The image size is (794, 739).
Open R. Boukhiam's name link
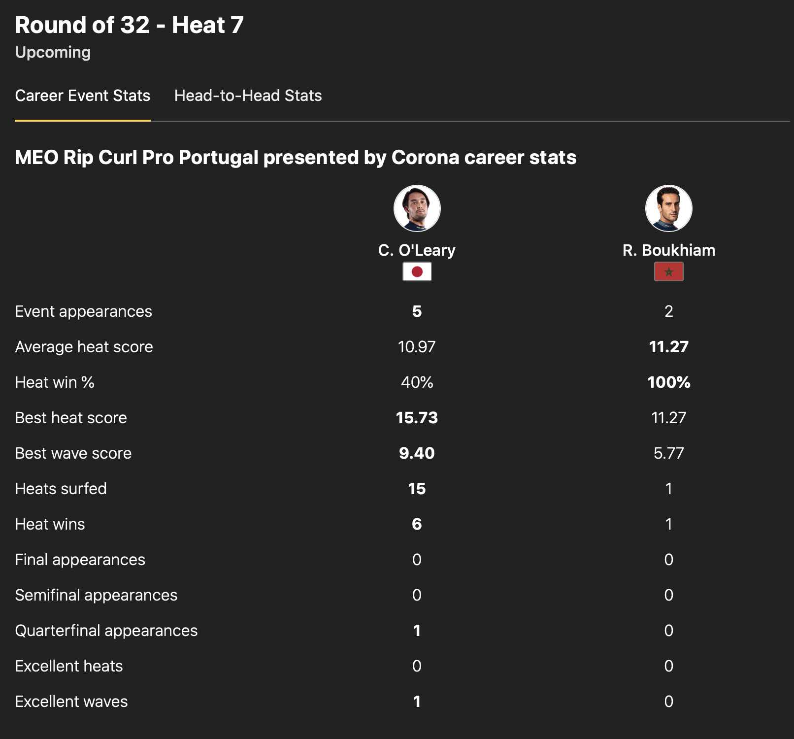668,250
